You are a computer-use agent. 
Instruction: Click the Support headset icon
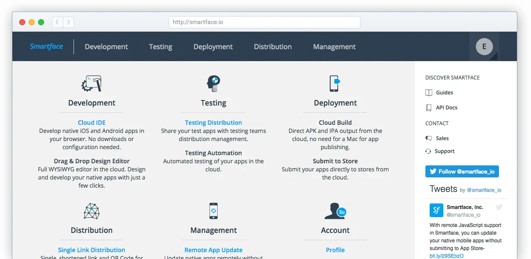[x=428, y=151]
